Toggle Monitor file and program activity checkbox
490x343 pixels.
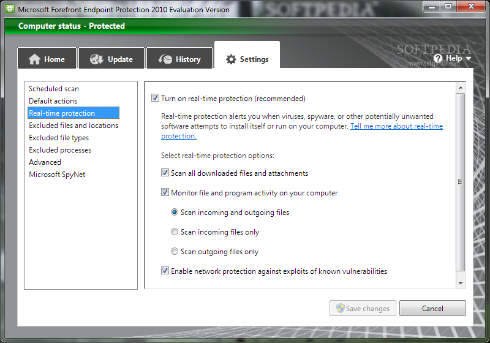click(165, 192)
